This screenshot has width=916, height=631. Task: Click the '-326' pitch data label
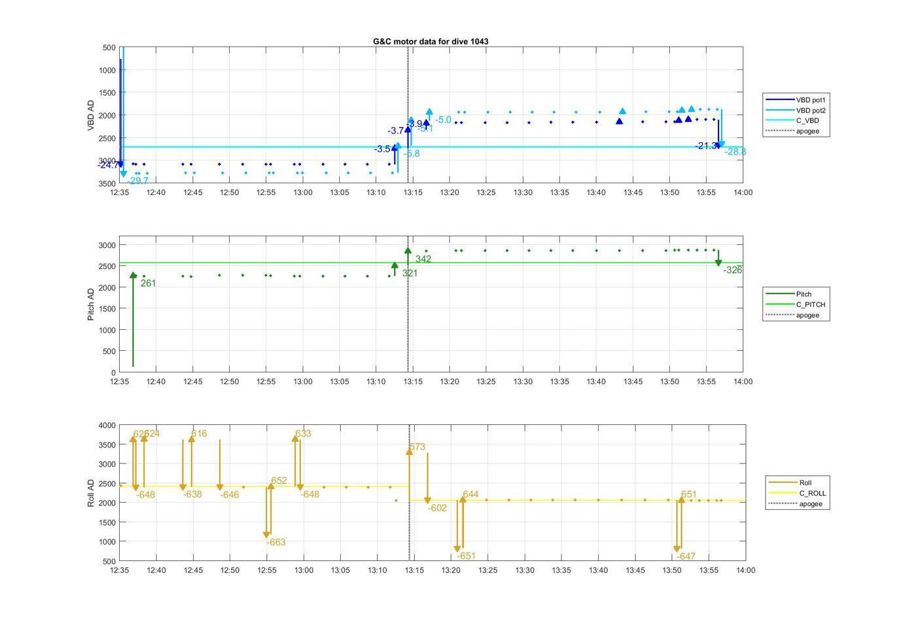(x=733, y=270)
